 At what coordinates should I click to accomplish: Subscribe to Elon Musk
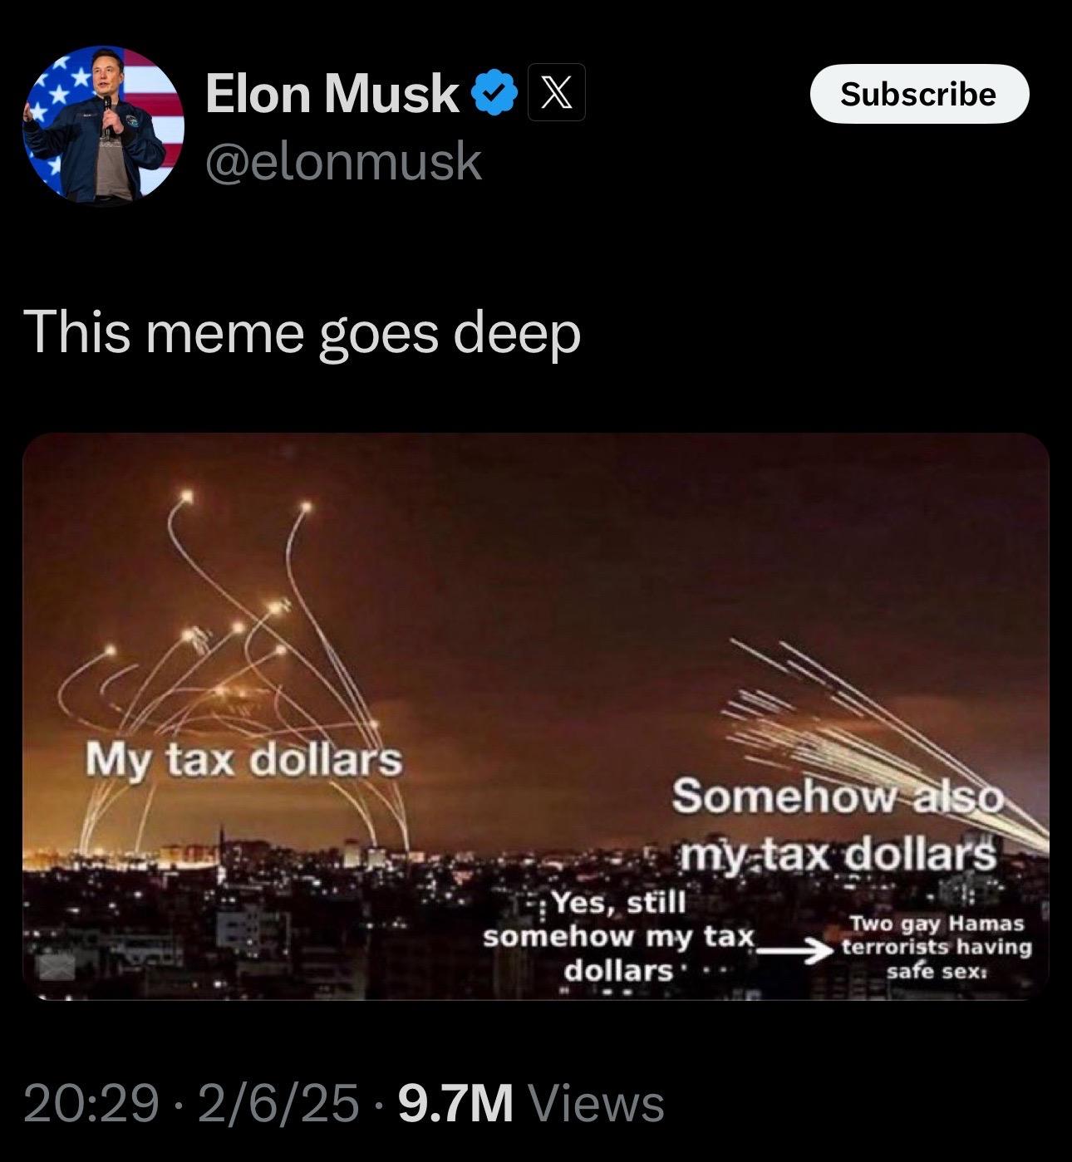919,94
